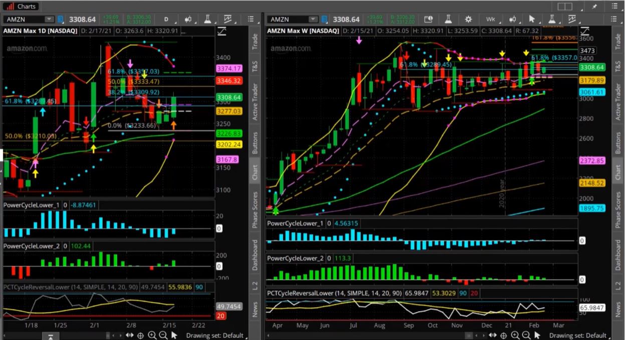Click the left chart horizontal time scrollbar
The image size is (625, 340).
click(x=64, y=335)
